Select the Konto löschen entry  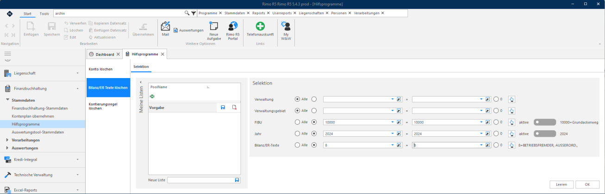tap(101, 69)
